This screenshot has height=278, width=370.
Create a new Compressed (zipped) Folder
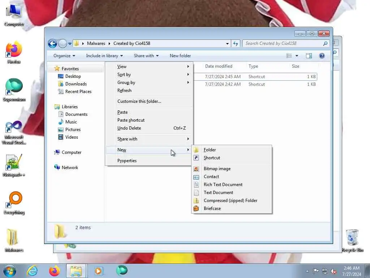tap(232, 201)
